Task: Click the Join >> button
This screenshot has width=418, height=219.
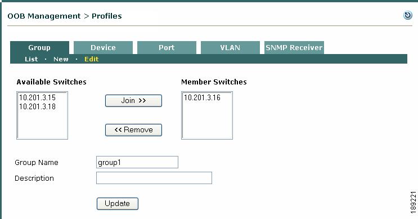Action: (x=133, y=101)
